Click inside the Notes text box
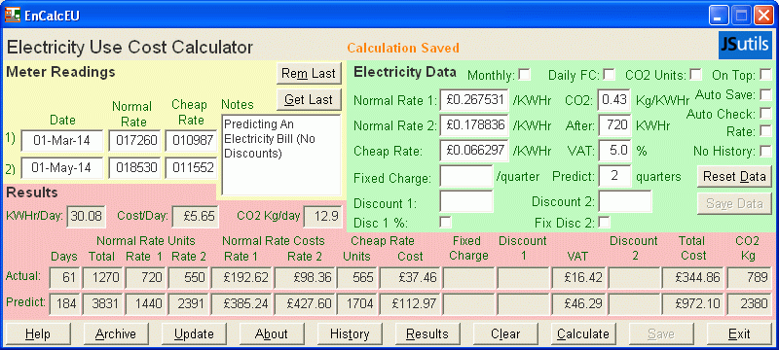This screenshot has width=779, height=350. tap(281, 155)
